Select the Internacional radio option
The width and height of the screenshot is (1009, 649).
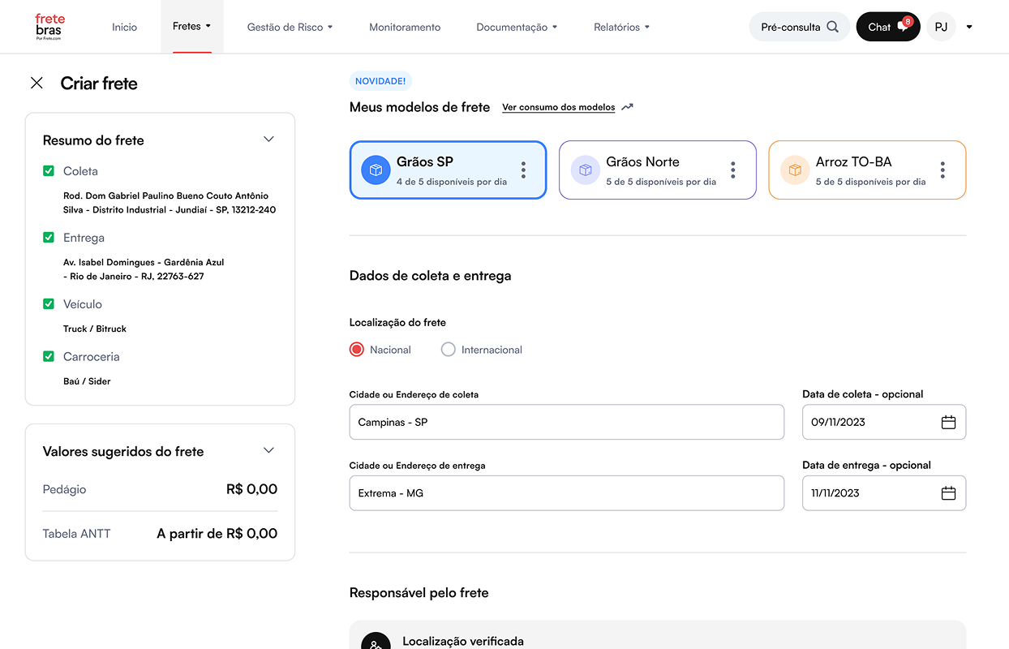click(x=449, y=350)
